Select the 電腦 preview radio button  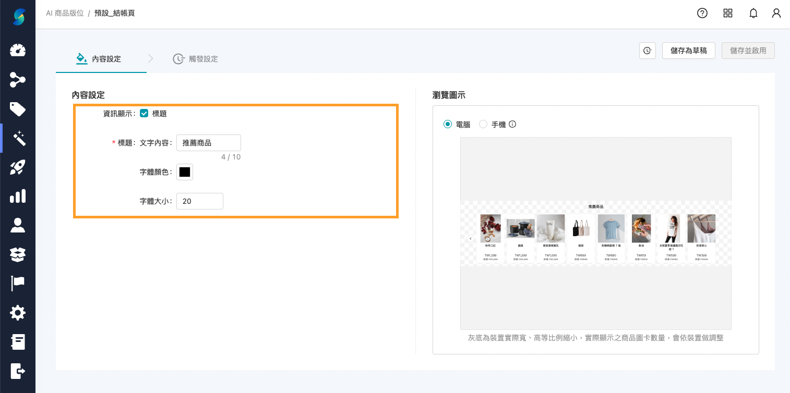click(447, 125)
